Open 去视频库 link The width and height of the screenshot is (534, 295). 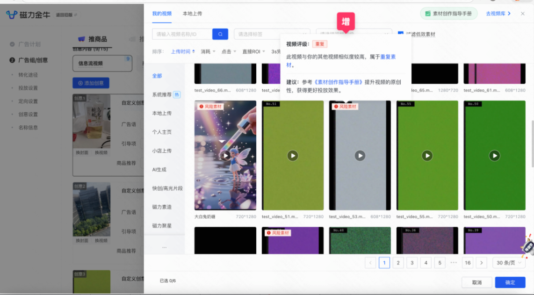[x=498, y=14]
